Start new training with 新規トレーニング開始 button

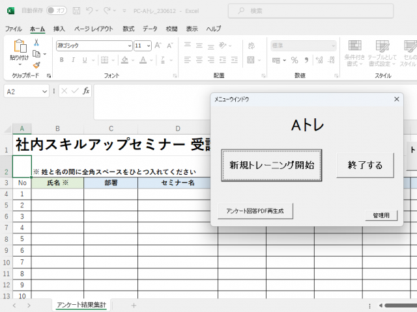click(272, 165)
